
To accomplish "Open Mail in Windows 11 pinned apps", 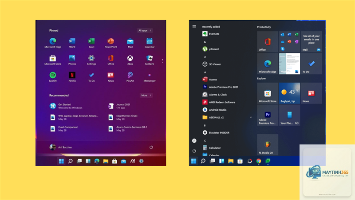I will [130, 43].
